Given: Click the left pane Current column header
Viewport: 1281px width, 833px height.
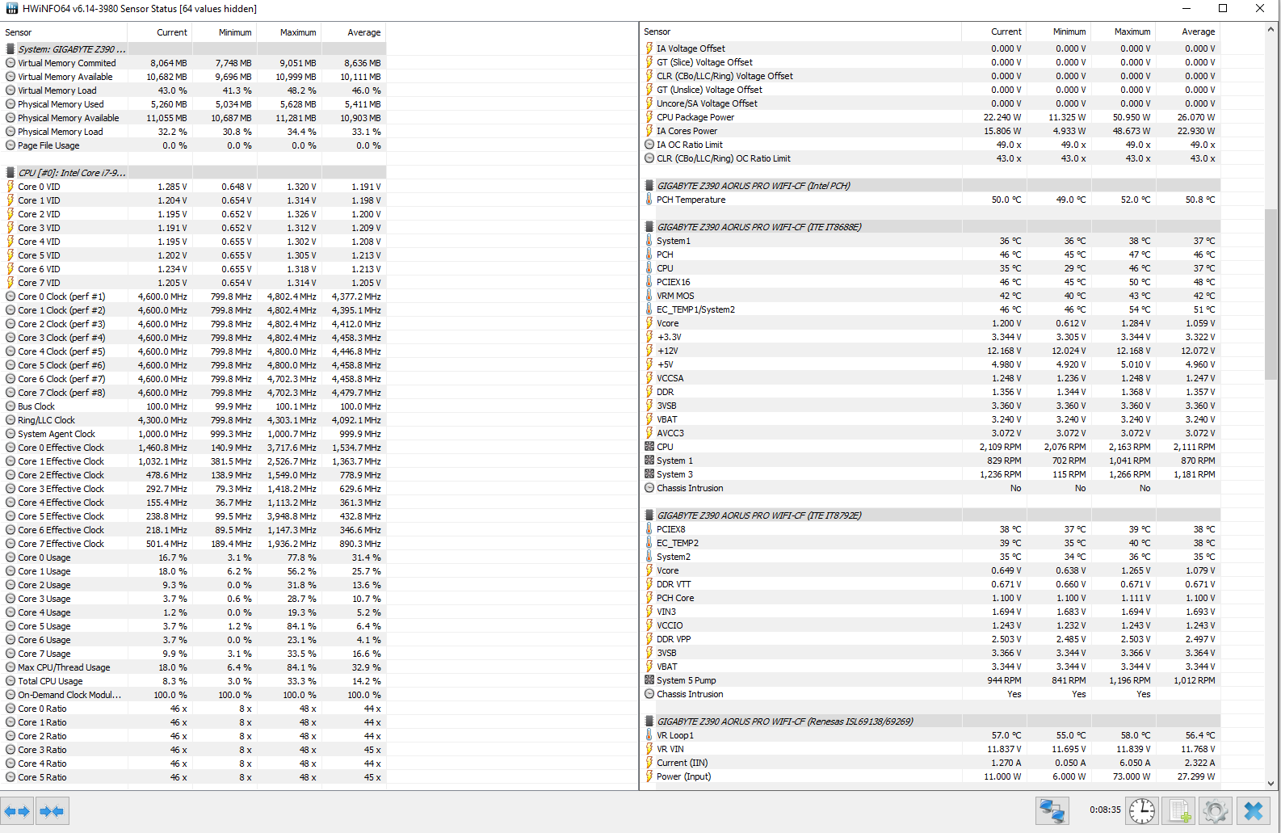Looking at the screenshot, I should [x=159, y=32].
